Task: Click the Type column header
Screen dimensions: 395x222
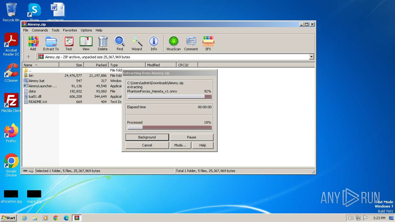Action: click(127, 65)
